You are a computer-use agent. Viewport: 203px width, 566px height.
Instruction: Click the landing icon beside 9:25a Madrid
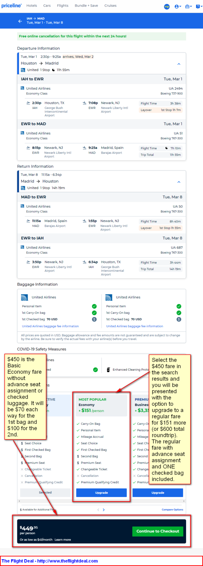85,148
